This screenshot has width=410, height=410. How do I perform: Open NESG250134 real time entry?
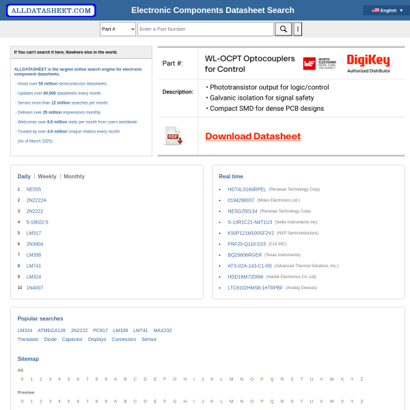pos(243,211)
